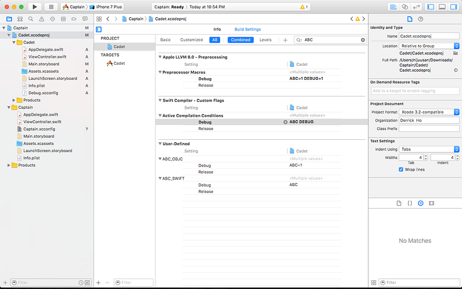Select the Levels view
The height and width of the screenshot is (289, 462).
[x=266, y=40]
